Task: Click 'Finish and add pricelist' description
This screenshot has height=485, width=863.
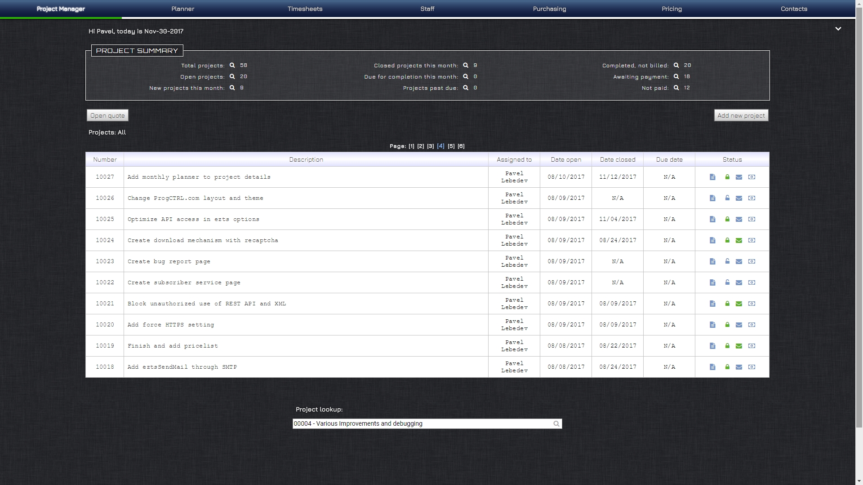Action: pyautogui.click(x=173, y=346)
